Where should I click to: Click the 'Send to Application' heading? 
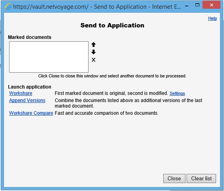click(112, 25)
